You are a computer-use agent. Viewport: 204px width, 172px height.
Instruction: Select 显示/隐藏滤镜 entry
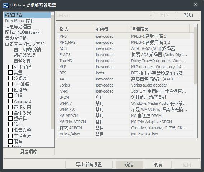tap(27, 50)
